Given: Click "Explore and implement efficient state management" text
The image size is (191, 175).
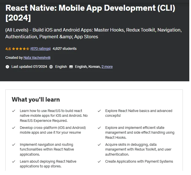Looking at the screenshot, I should coord(140,133).
